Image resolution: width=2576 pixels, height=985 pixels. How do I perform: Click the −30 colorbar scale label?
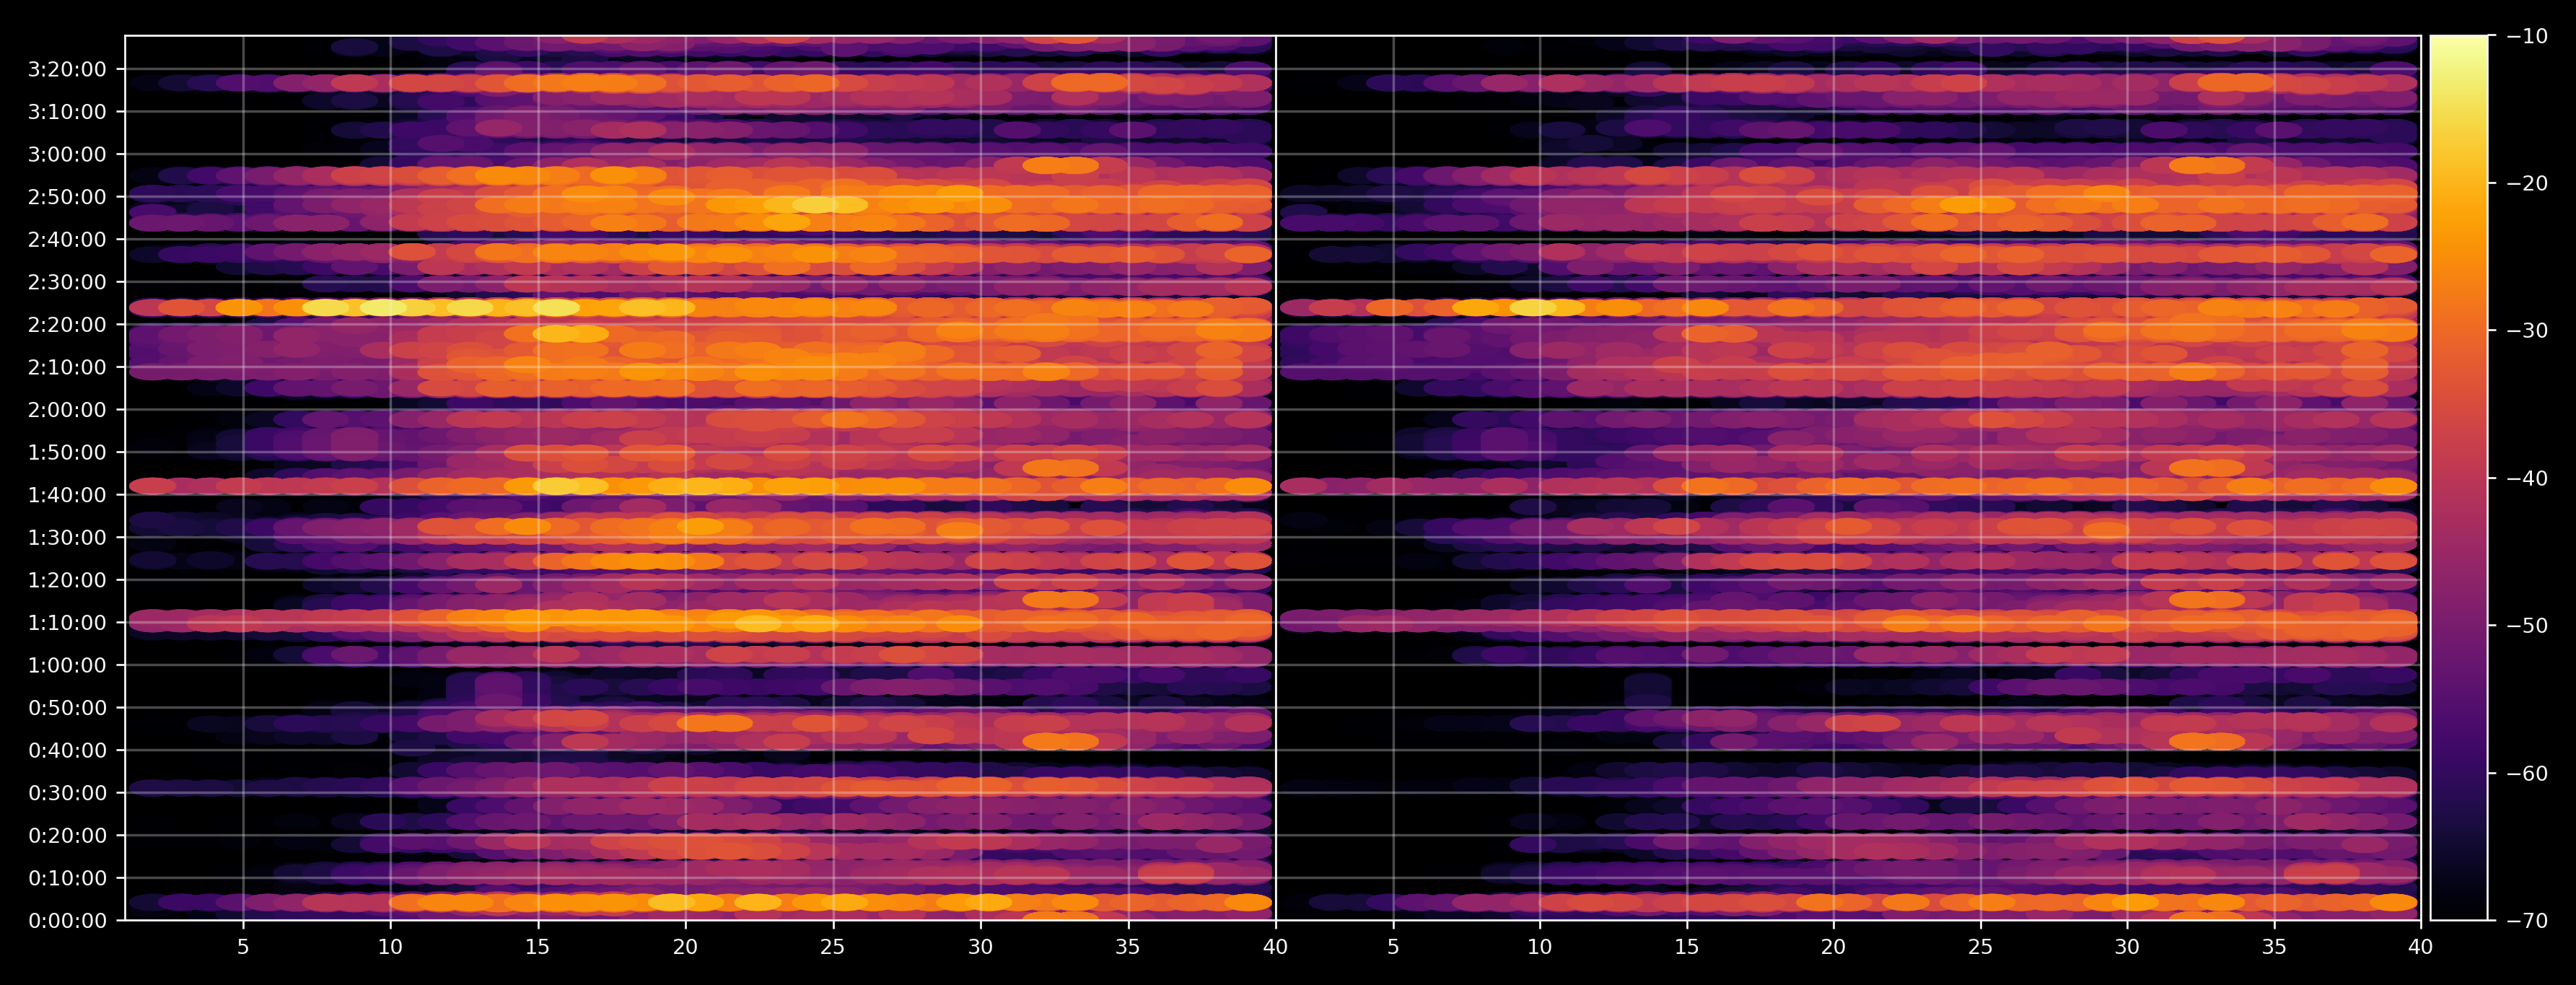coord(2528,331)
